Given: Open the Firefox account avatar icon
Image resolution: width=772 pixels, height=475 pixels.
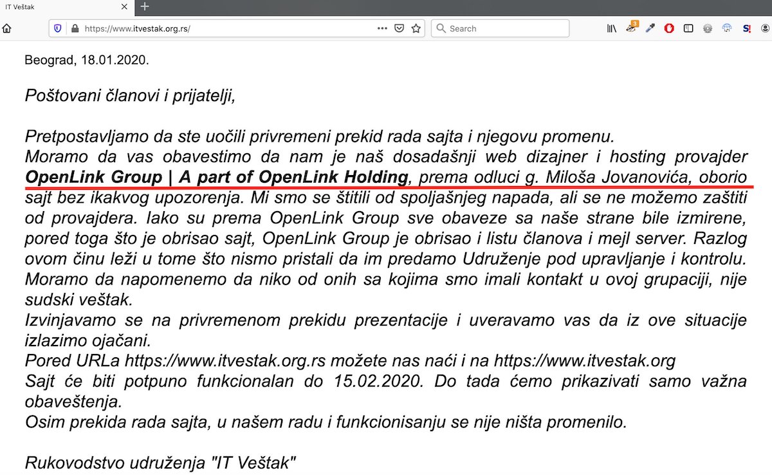Looking at the screenshot, I should pyautogui.click(x=766, y=28).
